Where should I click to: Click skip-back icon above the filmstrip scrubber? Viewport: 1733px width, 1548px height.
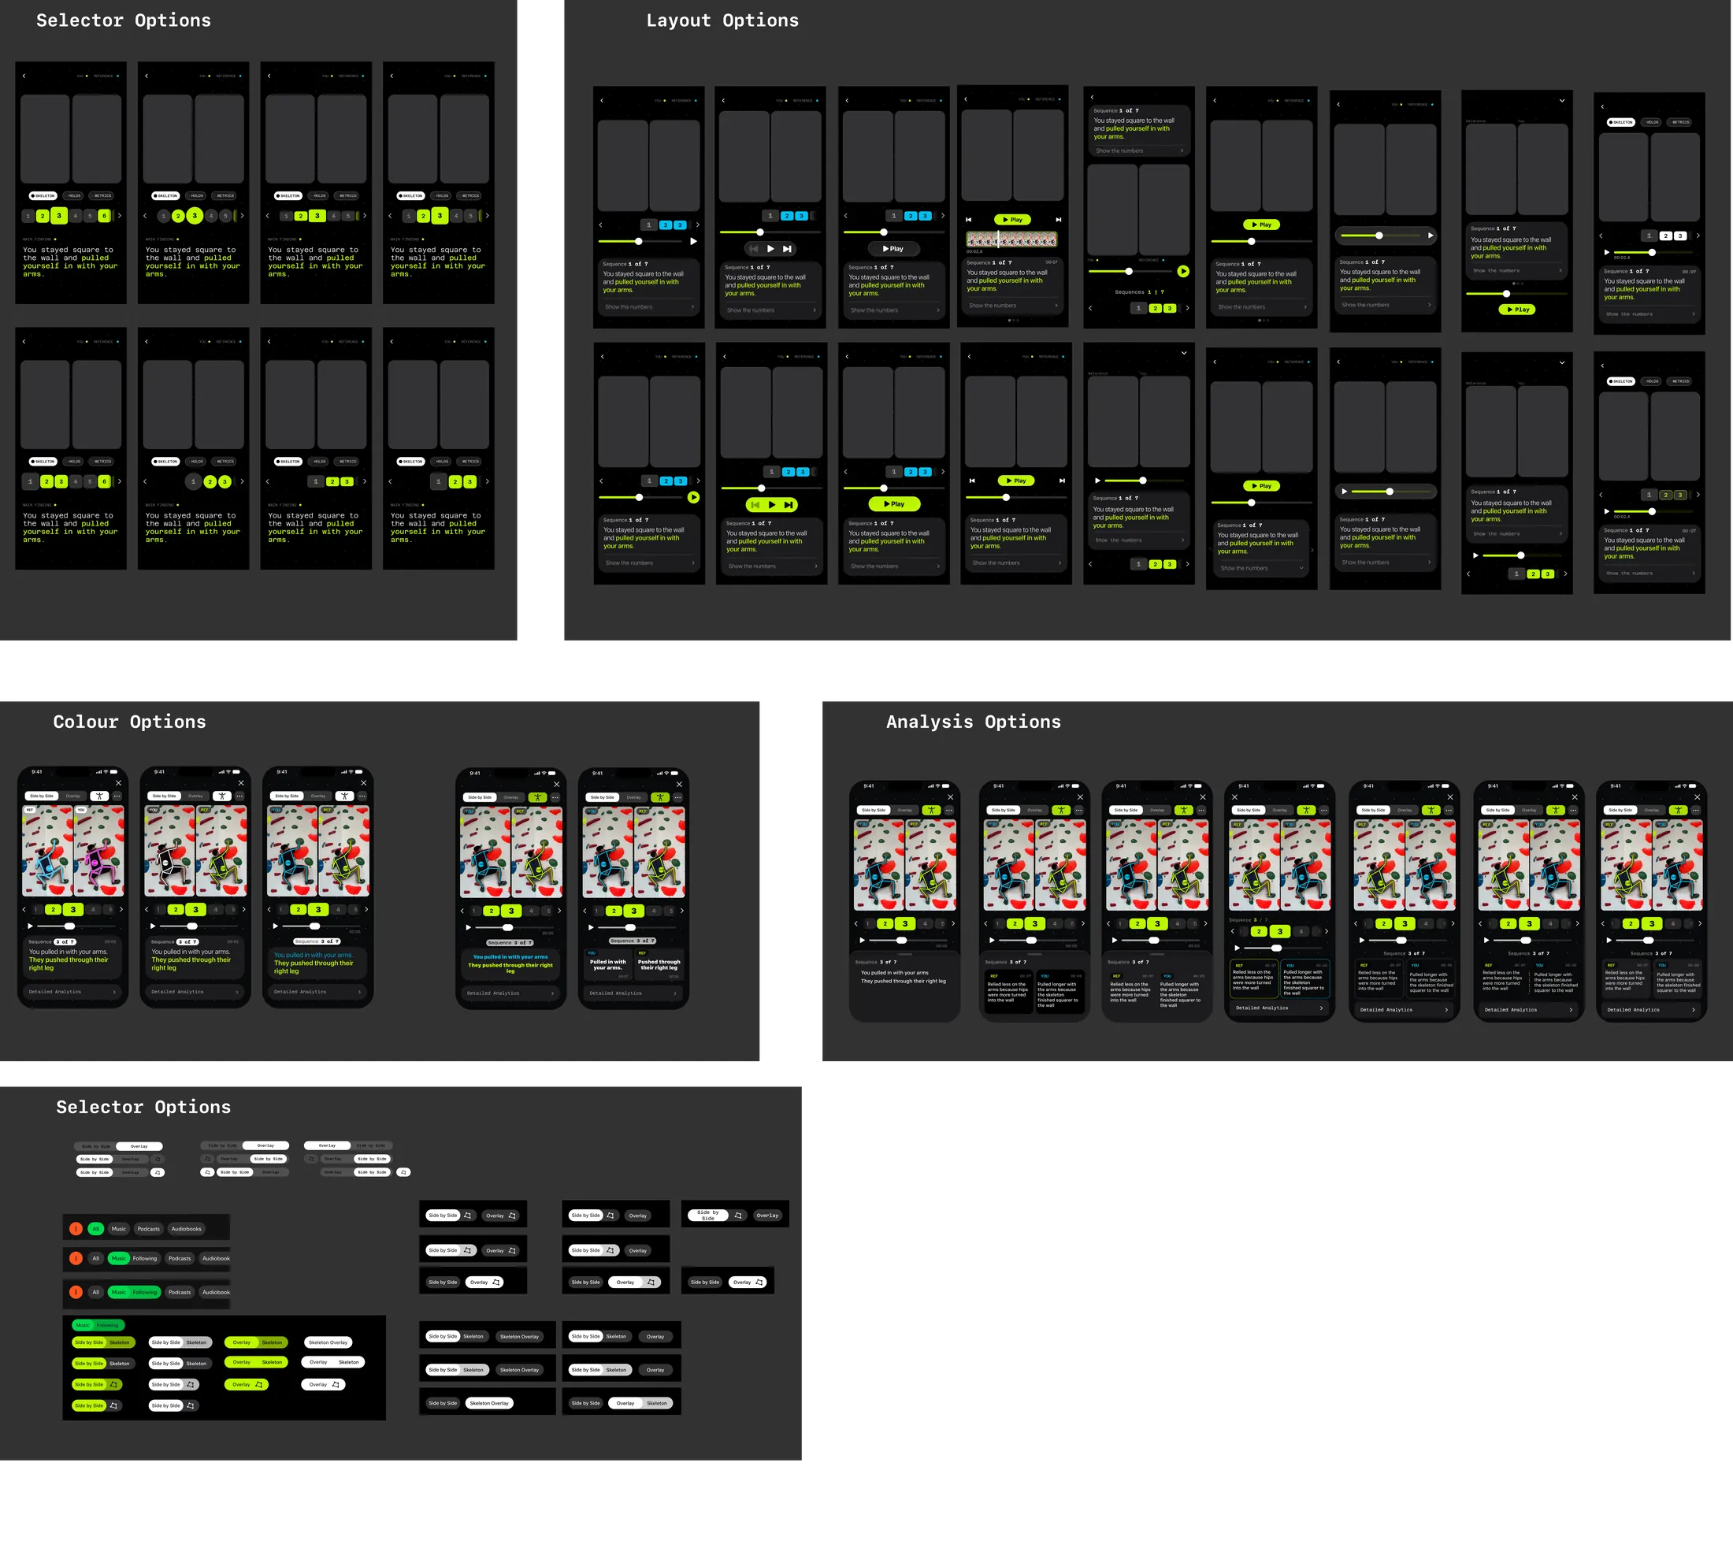[969, 220]
